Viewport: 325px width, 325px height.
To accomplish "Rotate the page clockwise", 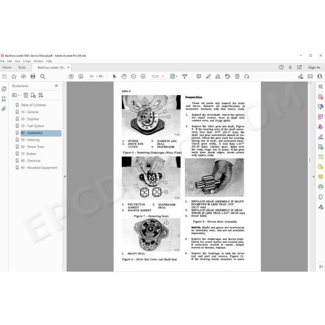I will [x=247, y=77].
